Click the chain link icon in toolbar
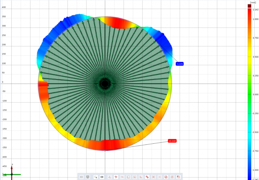The height and width of the screenshot is (180, 259). pyautogui.click(x=147, y=177)
